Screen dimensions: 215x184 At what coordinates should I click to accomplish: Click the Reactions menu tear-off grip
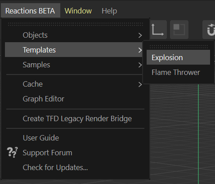[76, 24]
